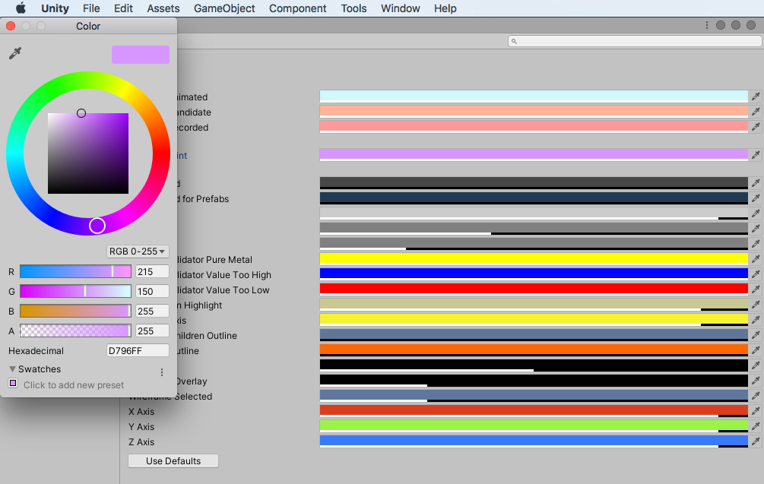
Task: Click eyedropper on Validator Pure Metal row
Action: click(x=756, y=259)
